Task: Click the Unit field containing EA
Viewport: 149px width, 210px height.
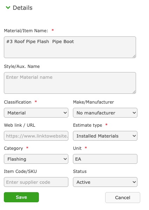Action: point(105,159)
